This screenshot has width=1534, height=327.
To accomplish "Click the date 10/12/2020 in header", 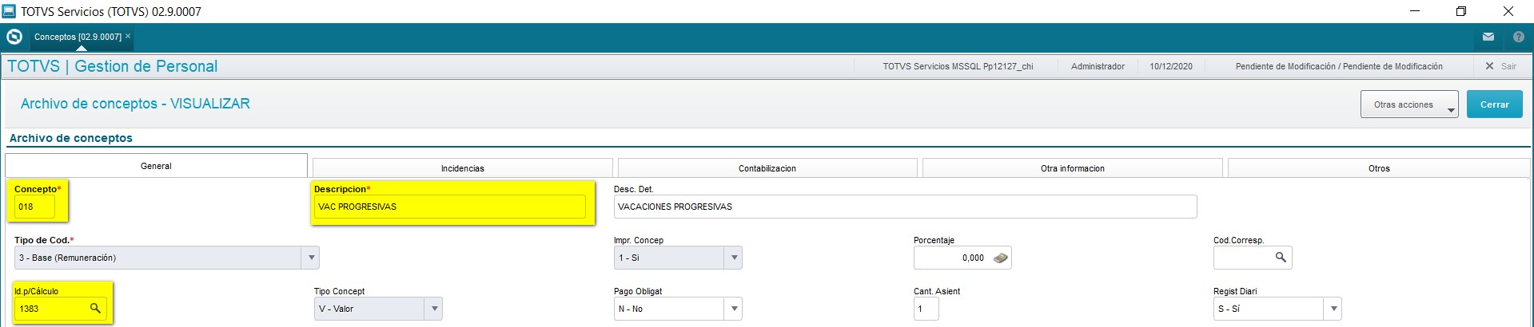I will 1171,66.
